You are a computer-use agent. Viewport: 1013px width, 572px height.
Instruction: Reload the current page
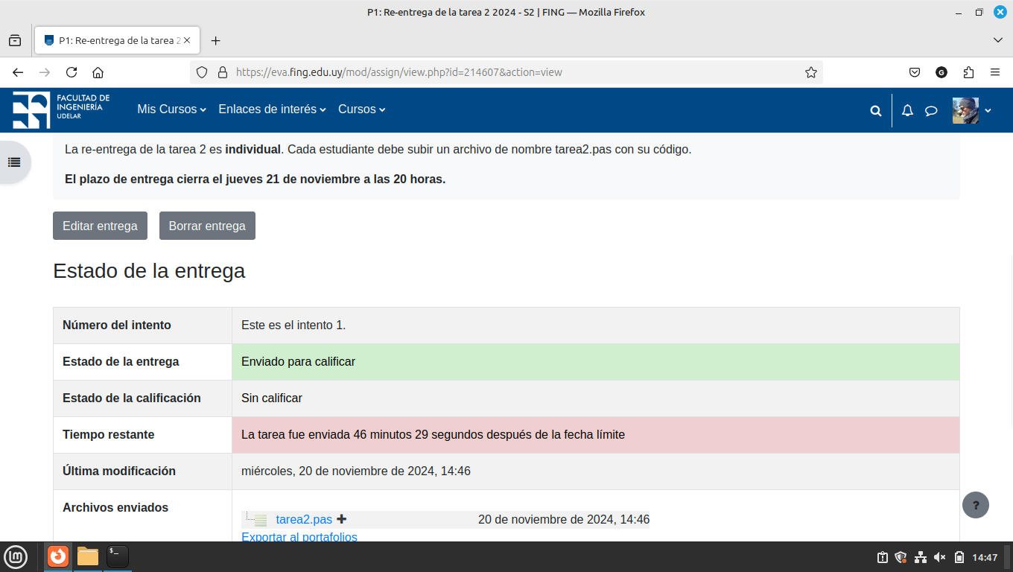click(72, 72)
